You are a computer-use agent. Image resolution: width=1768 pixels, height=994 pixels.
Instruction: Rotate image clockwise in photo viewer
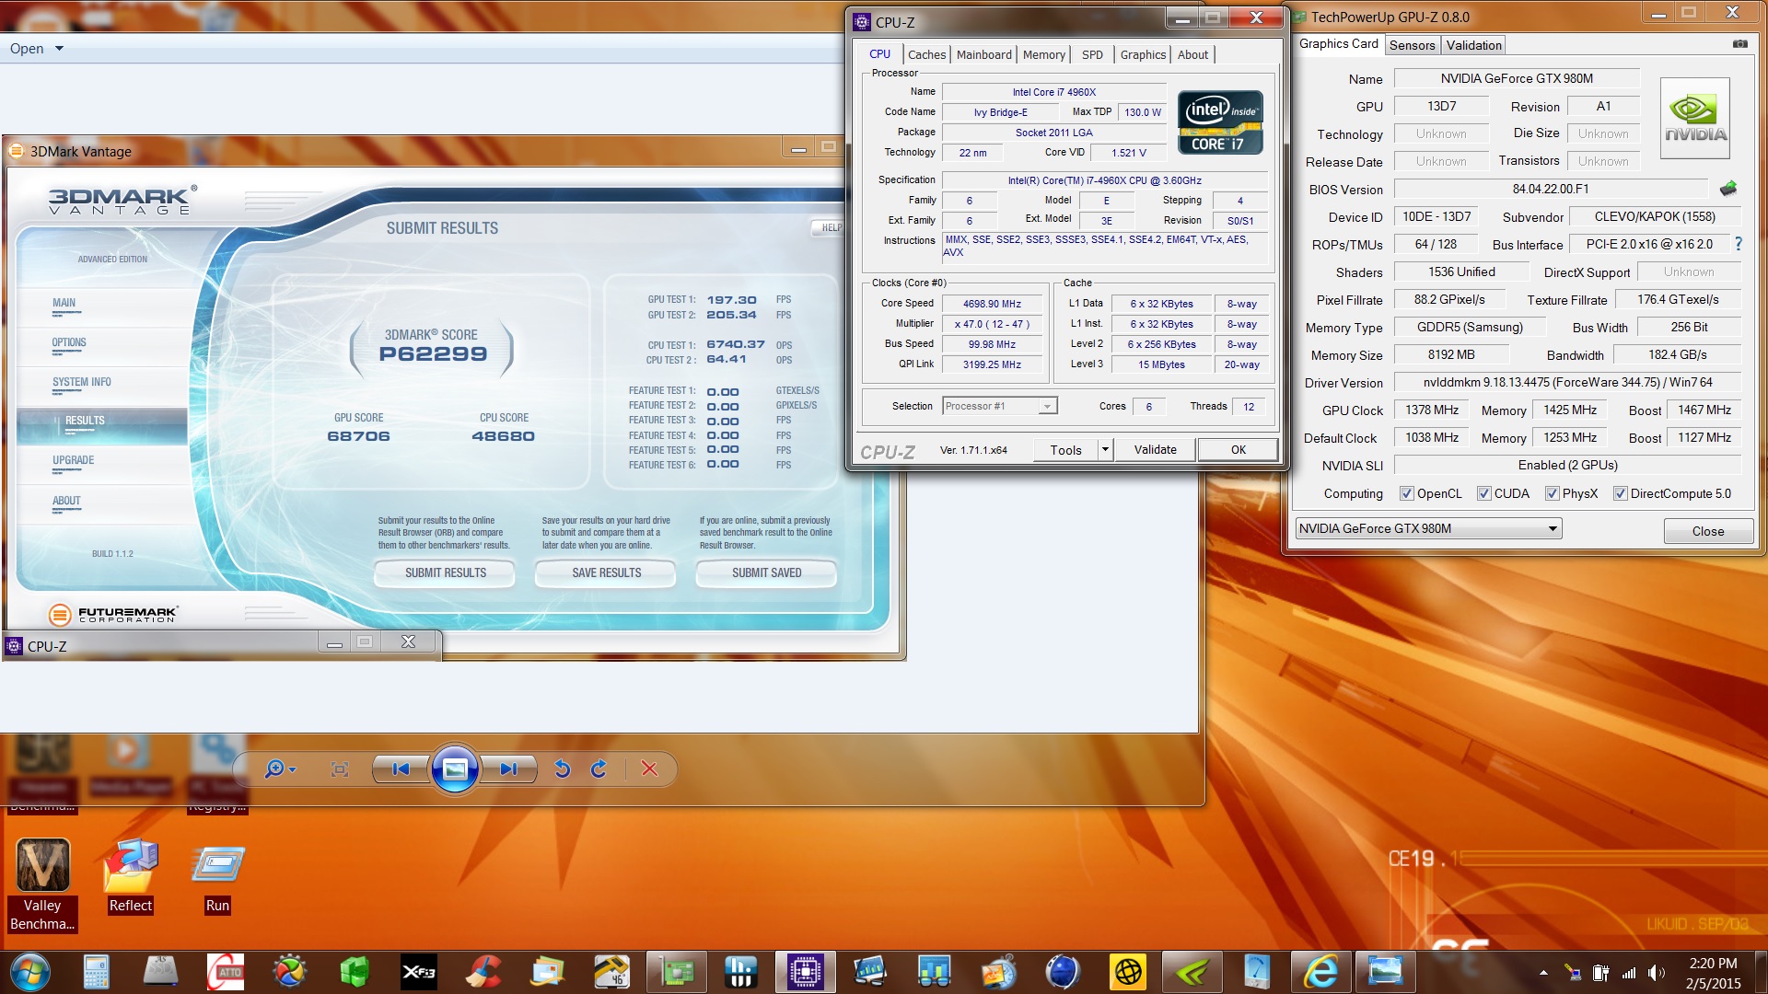pyautogui.click(x=599, y=769)
